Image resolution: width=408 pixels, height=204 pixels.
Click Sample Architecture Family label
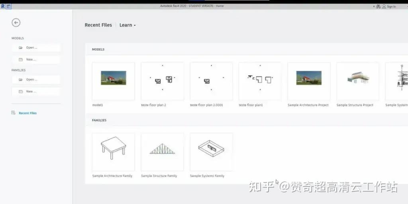click(x=112, y=176)
